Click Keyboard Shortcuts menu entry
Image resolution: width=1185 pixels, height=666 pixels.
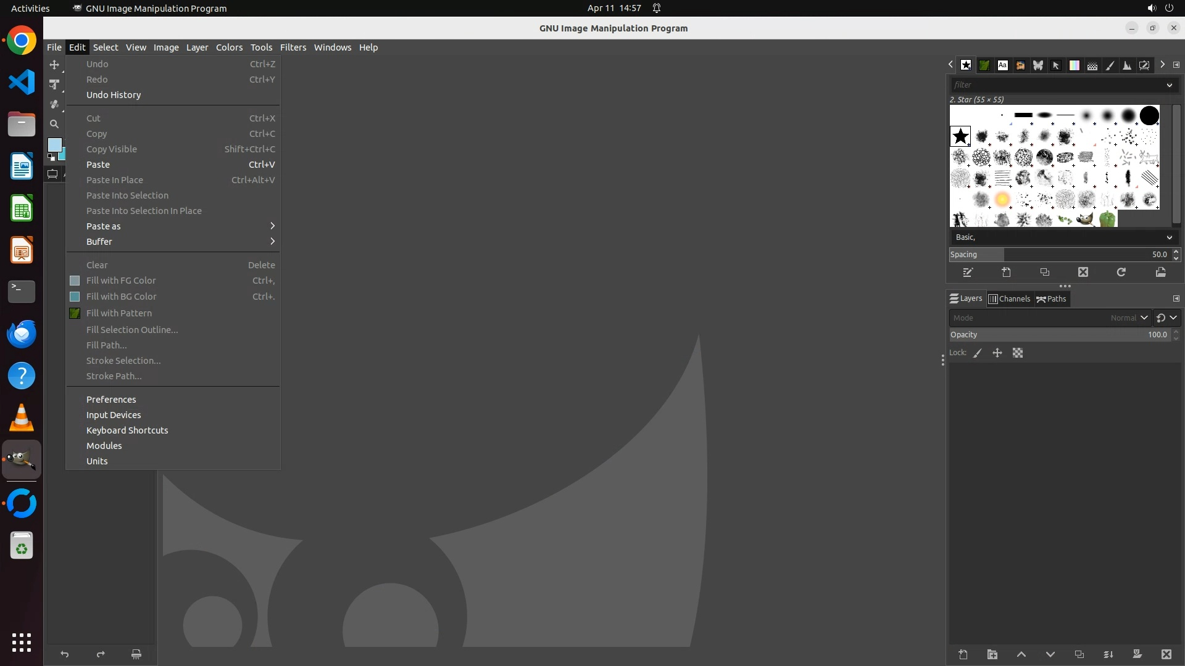127,430
